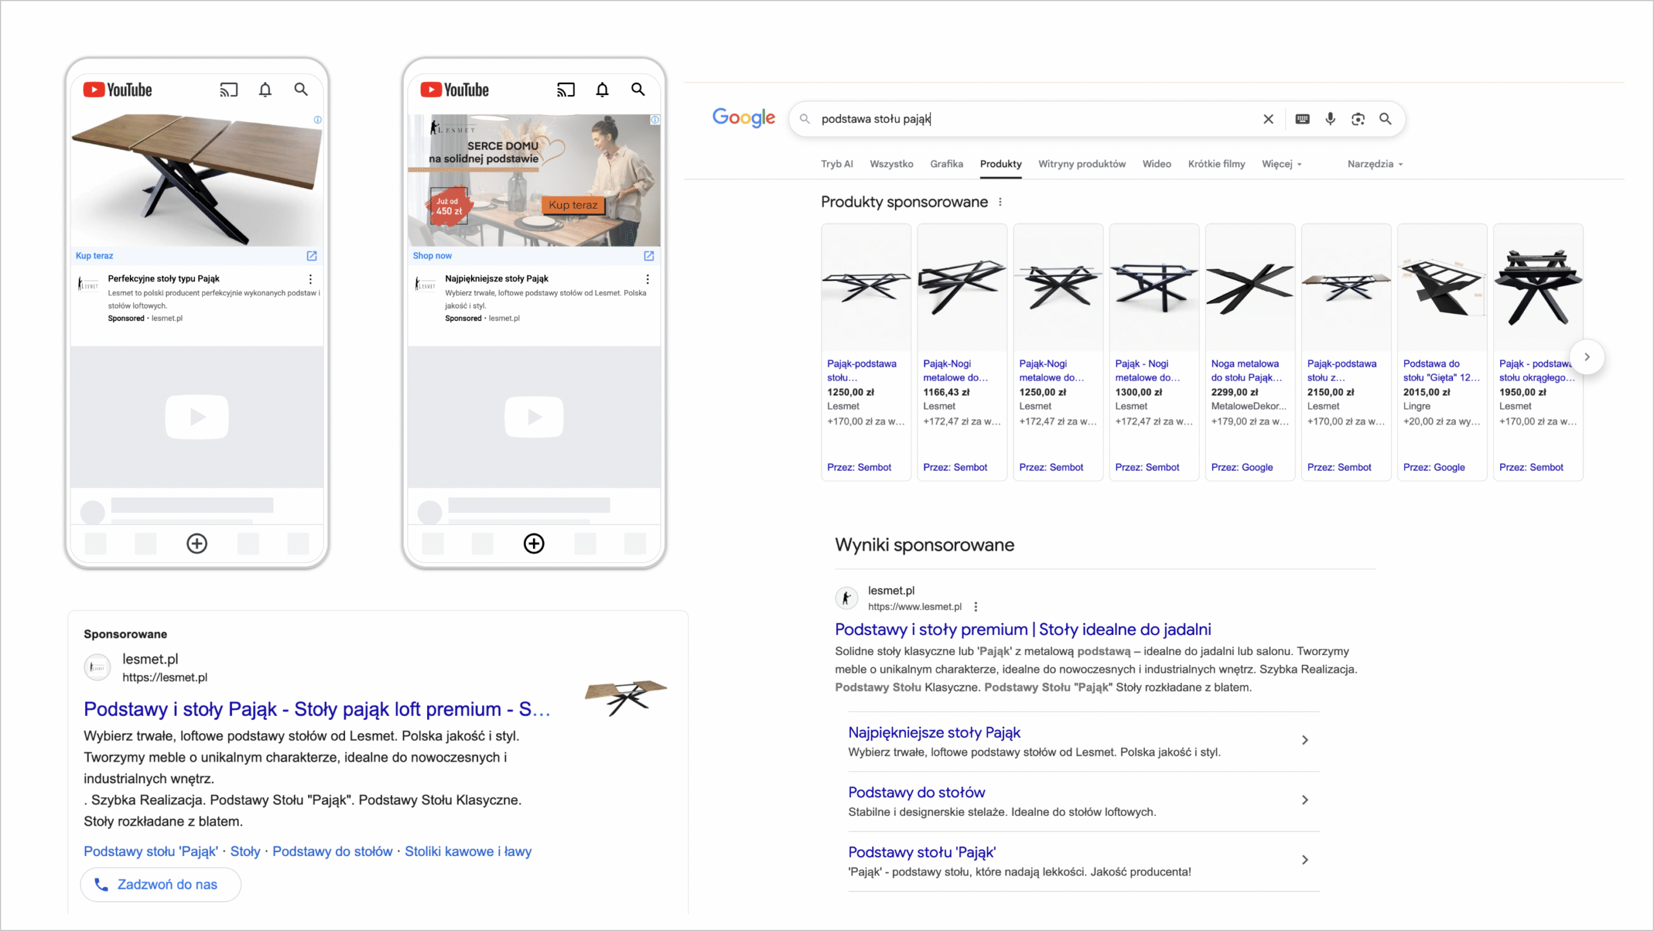Clear the search query with X icon
The image size is (1654, 931).
click(x=1268, y=119)
